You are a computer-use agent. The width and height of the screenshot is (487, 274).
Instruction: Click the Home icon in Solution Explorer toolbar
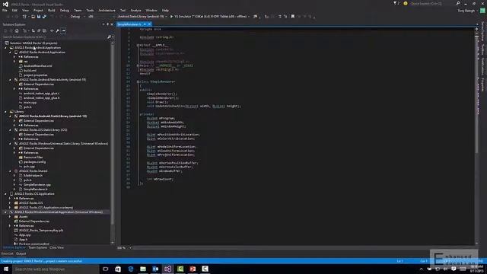click(17, 30)
